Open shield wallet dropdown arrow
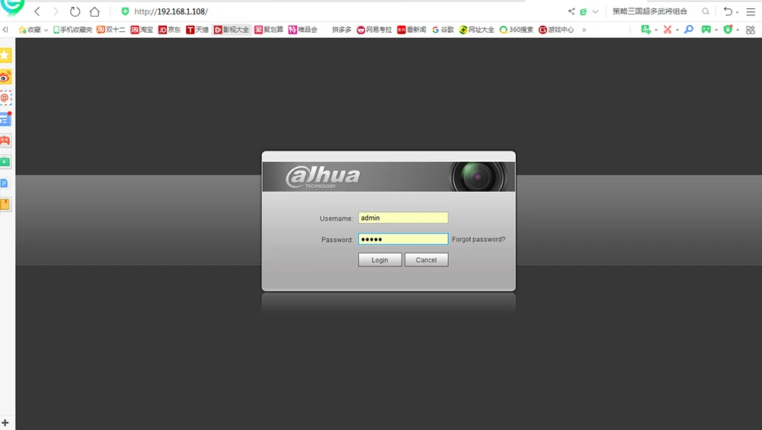The height and width of the screenshot is (430, 762). (x=738, y=30)
